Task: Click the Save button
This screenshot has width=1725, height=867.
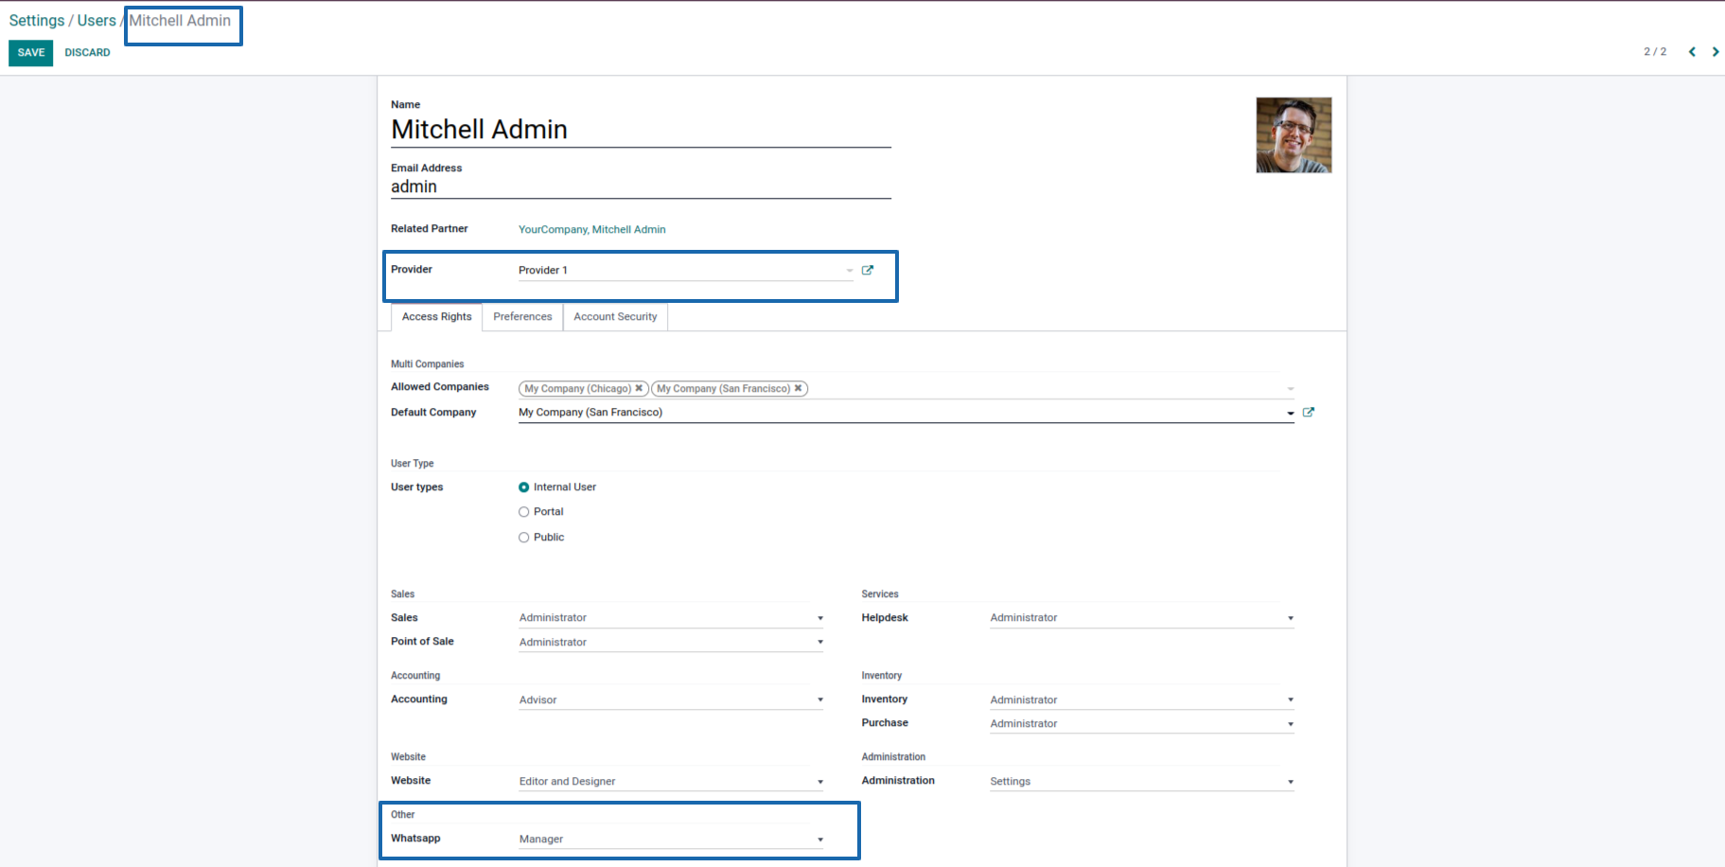Action: [x=31, y=53]
